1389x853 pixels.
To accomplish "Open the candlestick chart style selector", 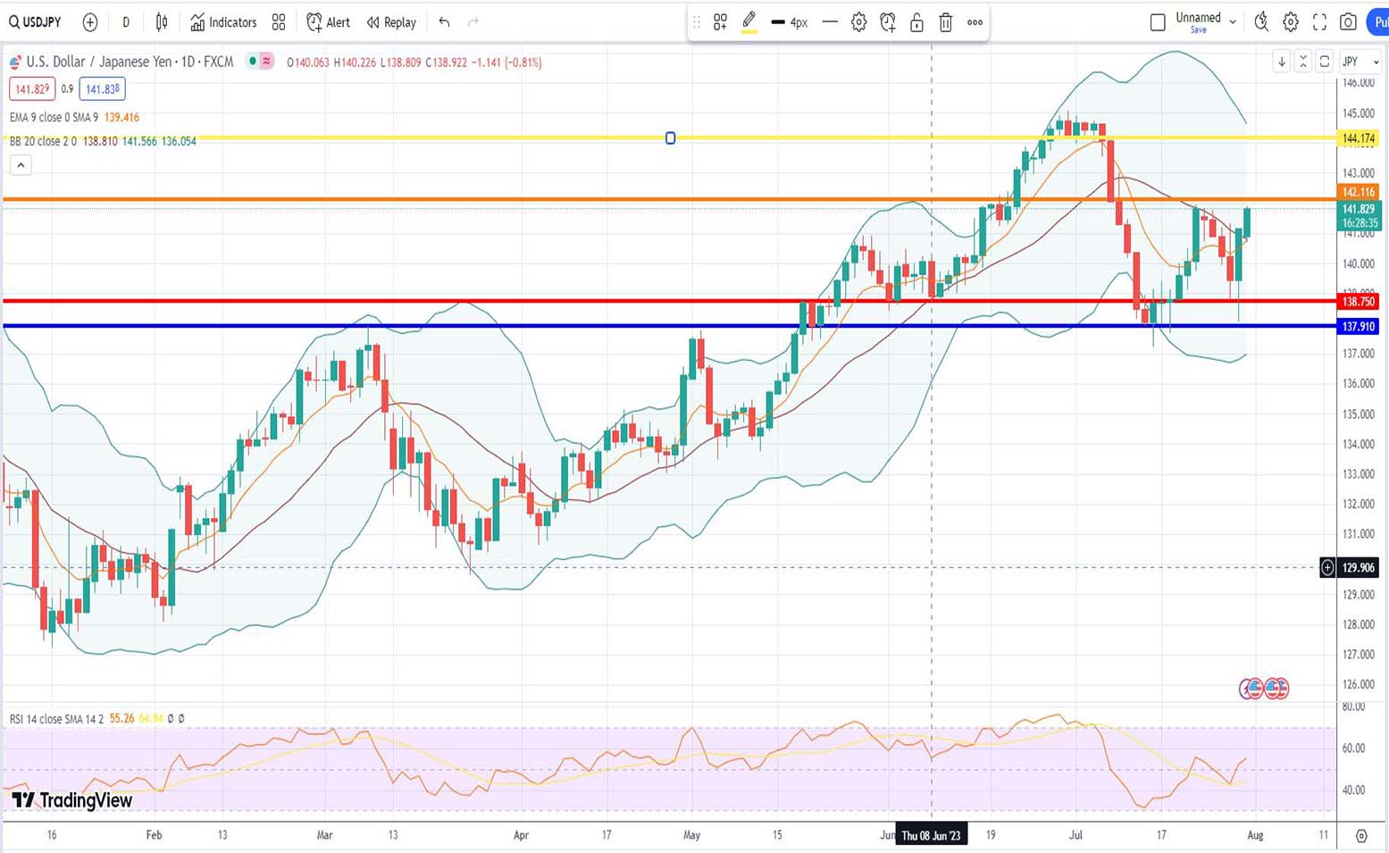I will coord(162,22).
